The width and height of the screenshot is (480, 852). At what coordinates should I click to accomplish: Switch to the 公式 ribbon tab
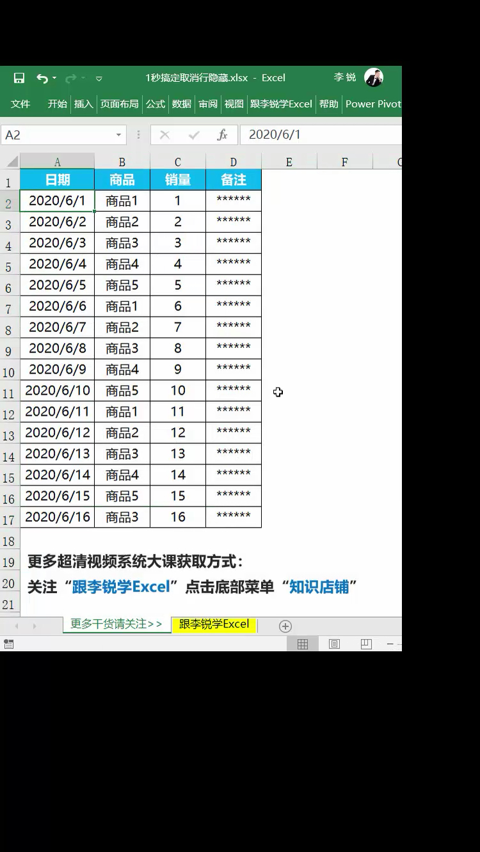pyautogui.click(x=156, y=104)
